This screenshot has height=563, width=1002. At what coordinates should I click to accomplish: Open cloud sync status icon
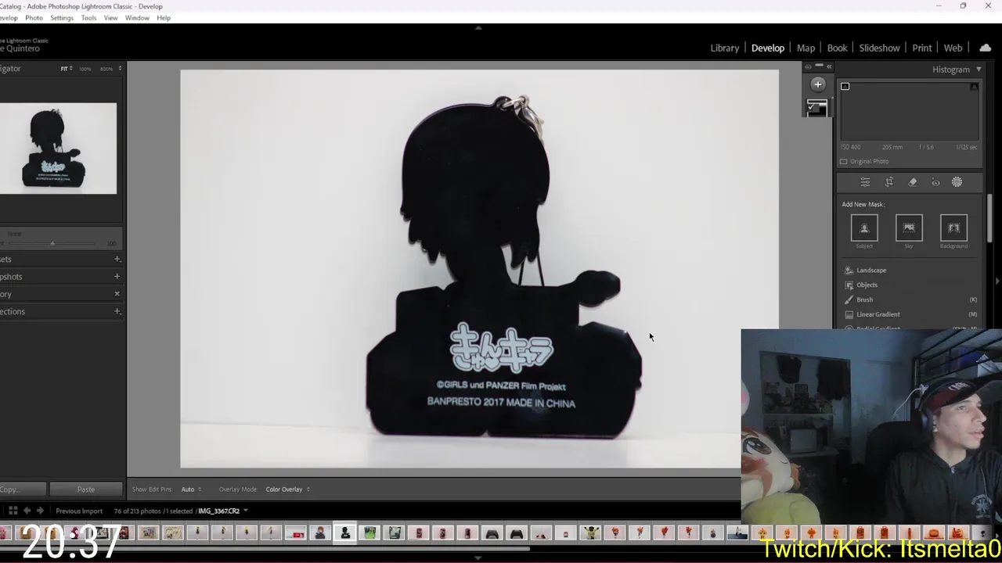click(985, 48)
